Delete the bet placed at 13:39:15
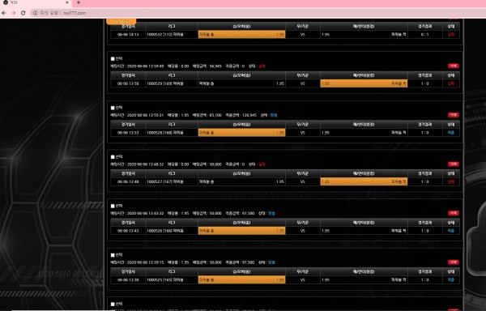The image size is (486, 311). pyautogui.click(x=453, y=262)
